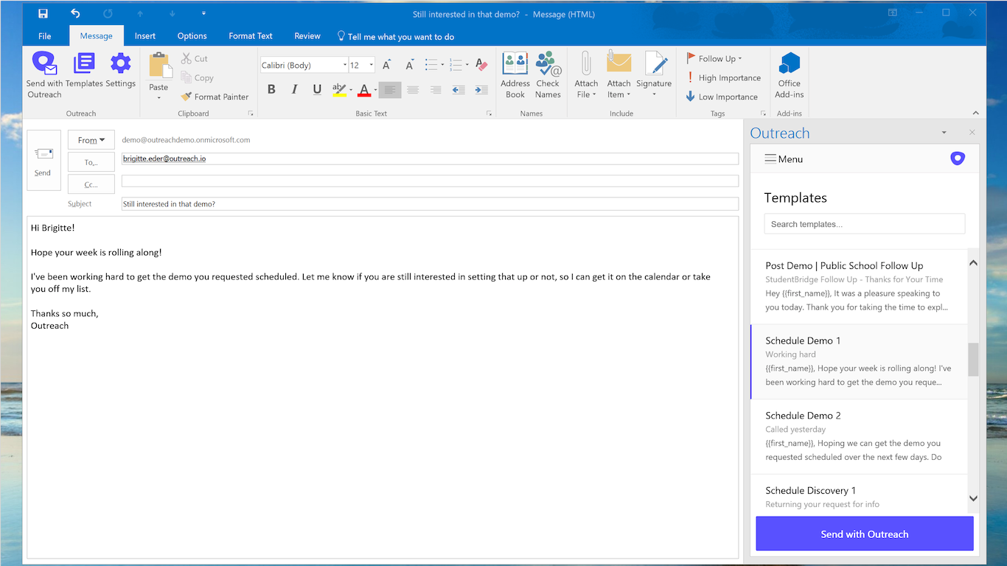Viewport: 1007px width, 566px height.
Task: Toggle underline formatting
Action: pos(317,88)
